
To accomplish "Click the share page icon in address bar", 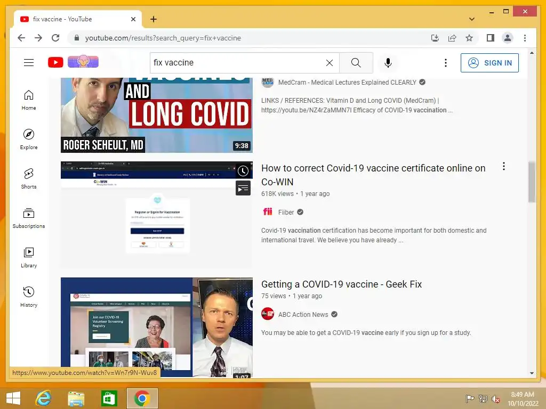I will point(452,38).
